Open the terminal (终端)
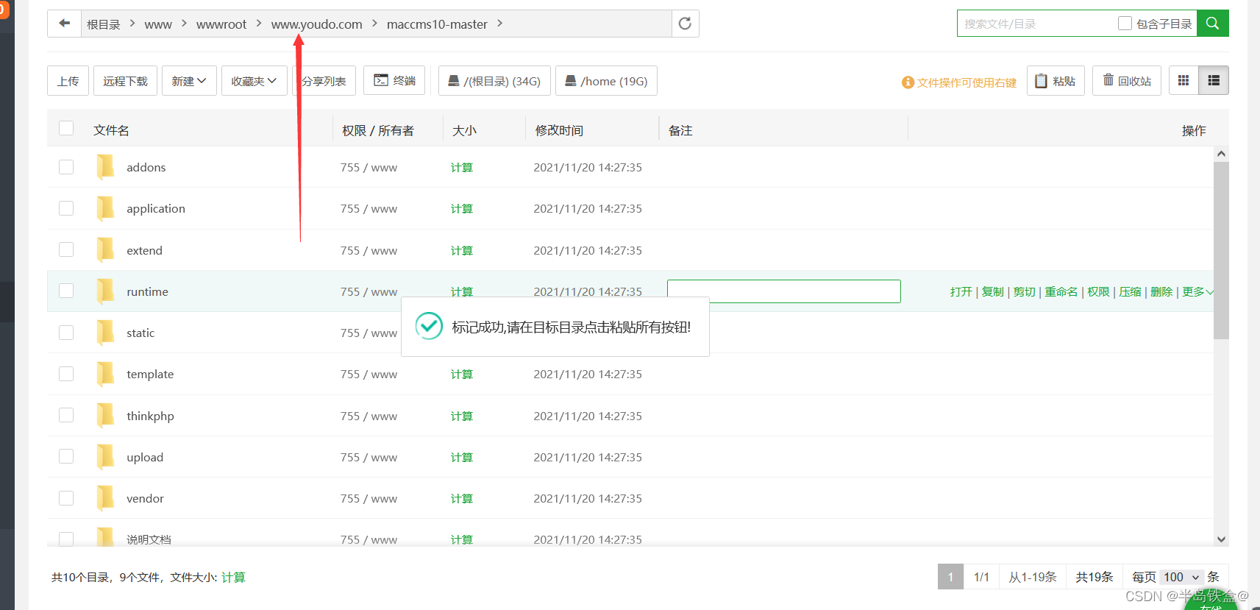 pos(394,81)
